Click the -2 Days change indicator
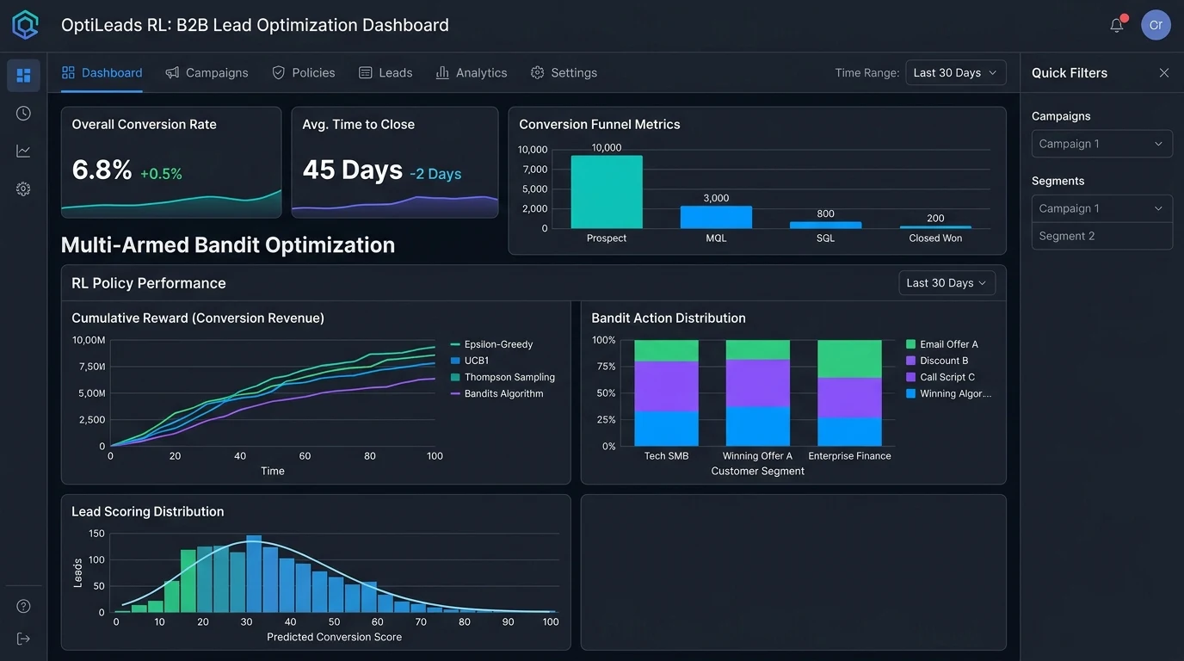The image size is (1184, 661). click(435, 174)
